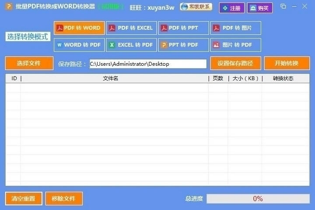Open the 购买 purchase button

260,8
